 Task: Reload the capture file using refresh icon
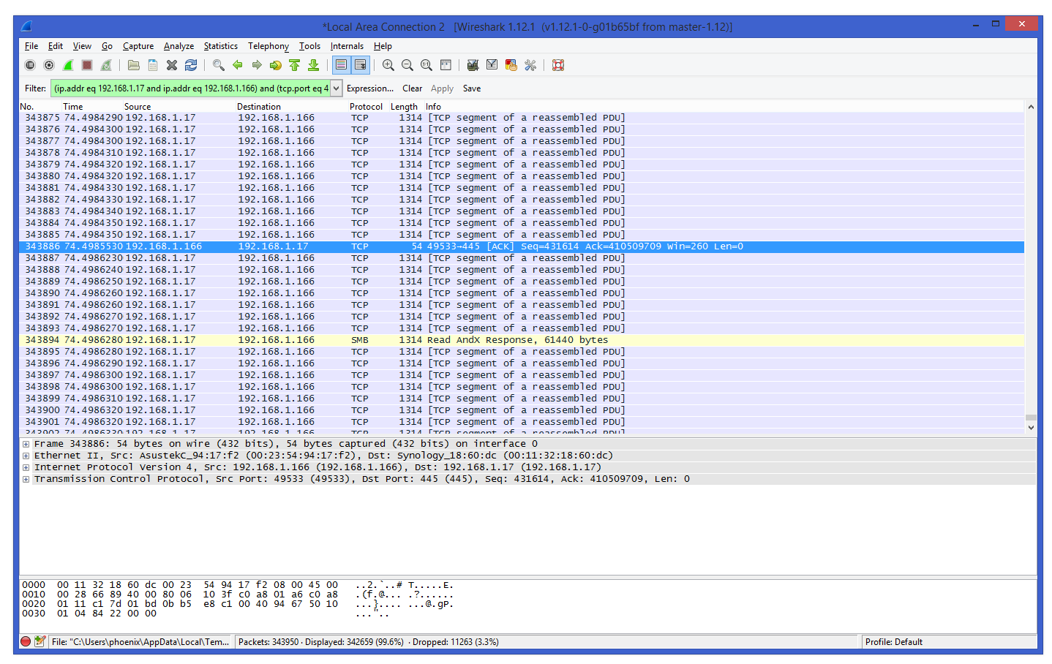coord(191,65)
